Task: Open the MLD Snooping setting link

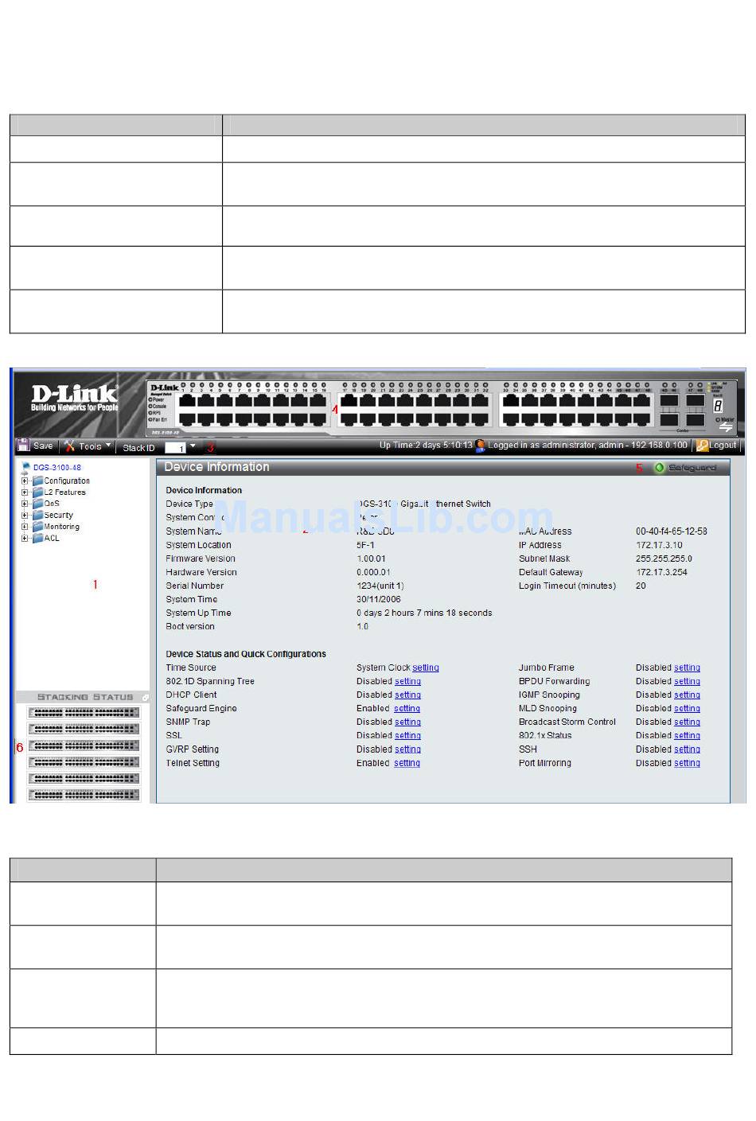Action: click(687, 709)
